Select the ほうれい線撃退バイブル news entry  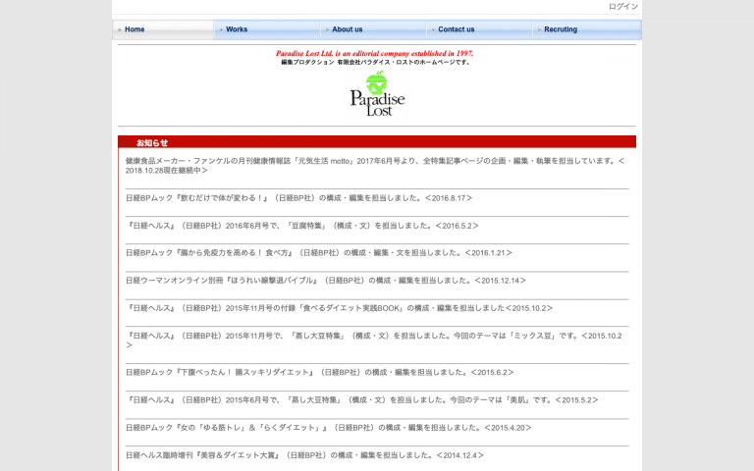[x=326, y=281]
